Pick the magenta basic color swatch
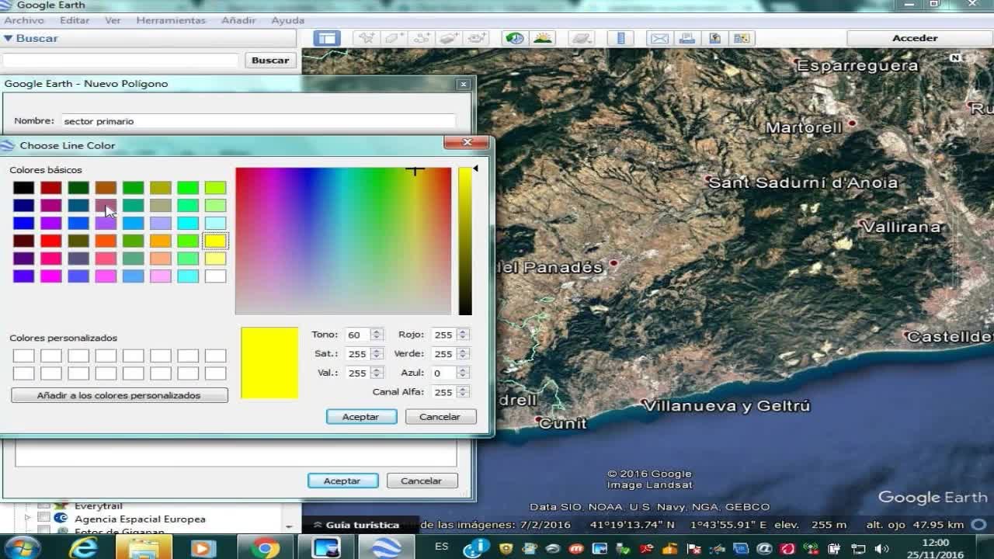Viewport: 994px width, 559px height. (51, 276)
